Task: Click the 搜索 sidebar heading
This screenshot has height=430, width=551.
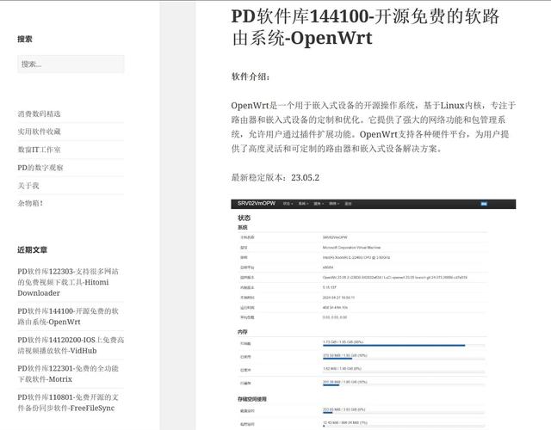Action: click(x=25, y=39)
